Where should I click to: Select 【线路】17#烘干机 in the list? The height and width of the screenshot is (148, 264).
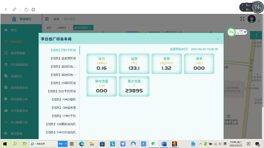tap(63, 116)
